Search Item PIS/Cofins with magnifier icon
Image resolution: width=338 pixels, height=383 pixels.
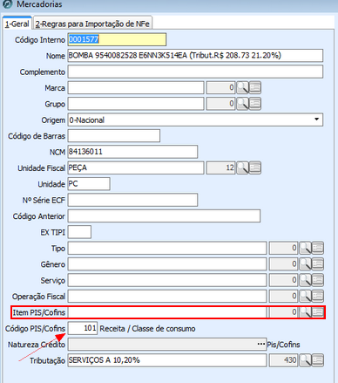[x=306, y=312]
